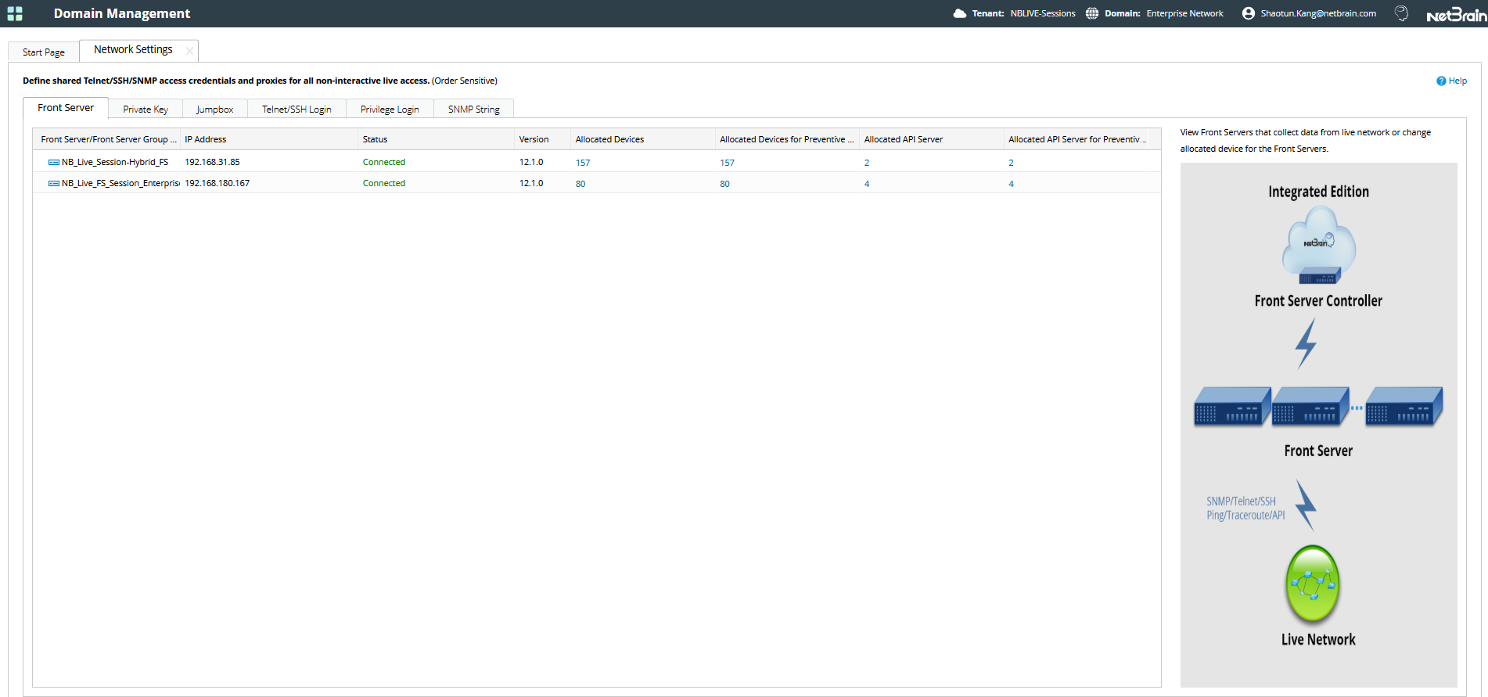This screenshot has height=697, width=1488.
Task: Switch to the Jumpbox tab
Action: (214, 110)
